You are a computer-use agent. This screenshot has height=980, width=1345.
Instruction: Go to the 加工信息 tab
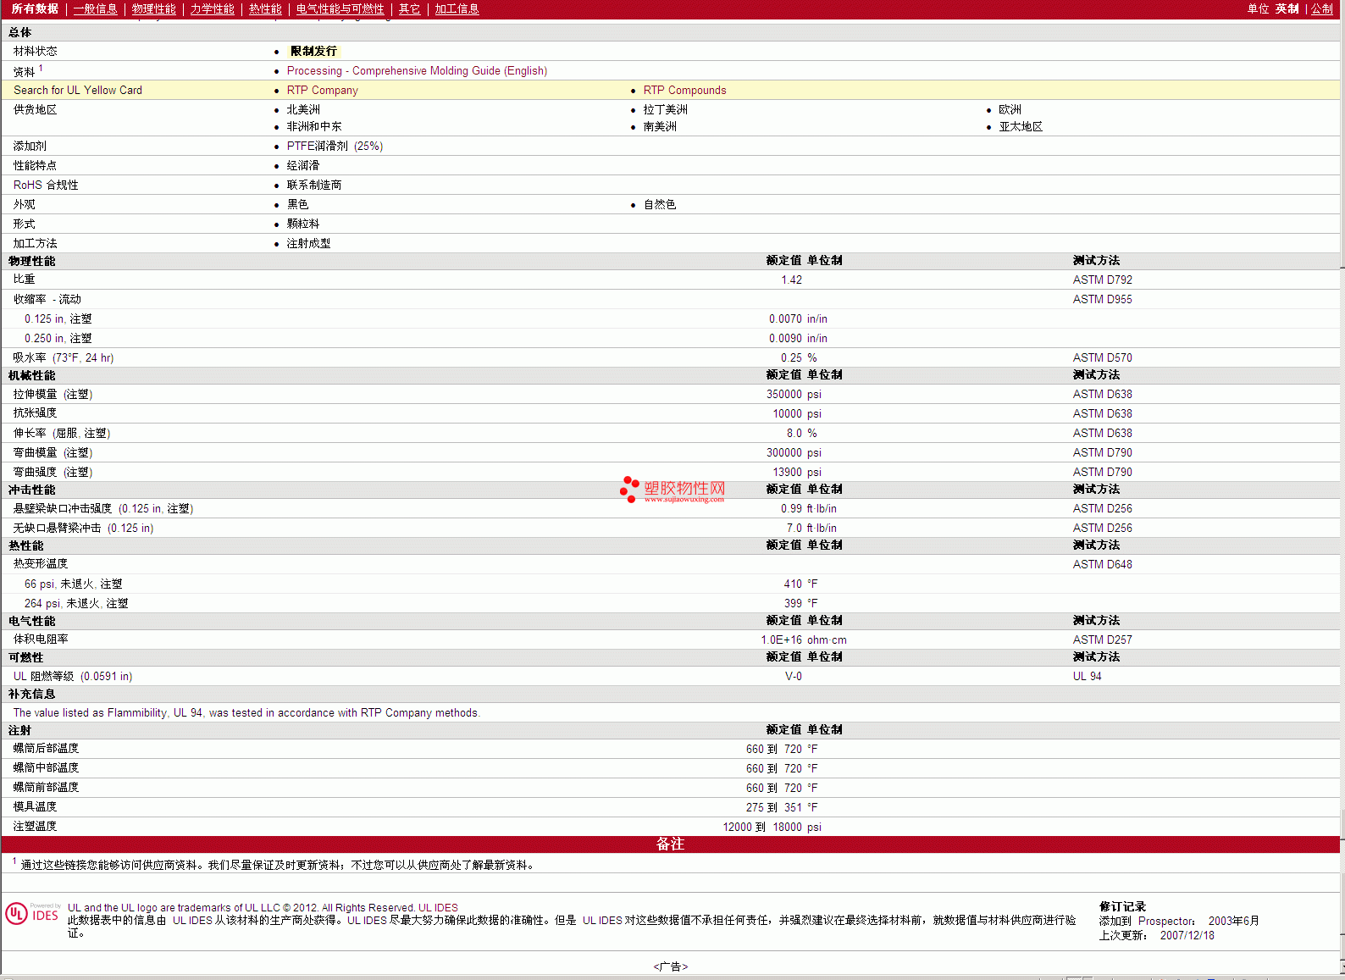coord(457,8)
